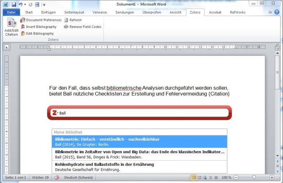
Task: Click the Zotero Refresh button
Action: tap(73, 20)
